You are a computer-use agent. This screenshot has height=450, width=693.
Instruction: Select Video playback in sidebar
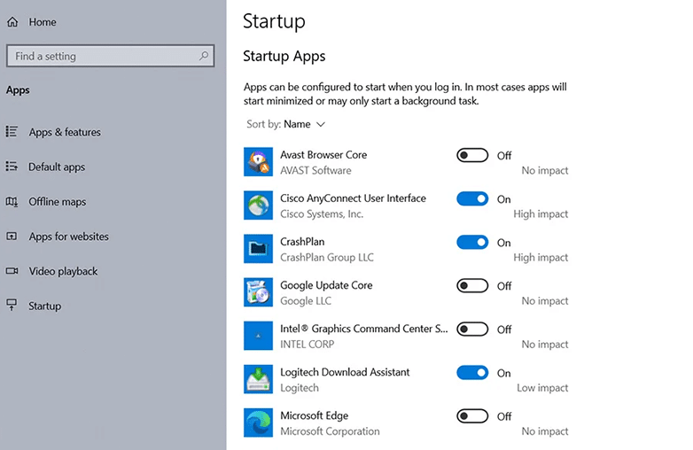tap(63, 271)
